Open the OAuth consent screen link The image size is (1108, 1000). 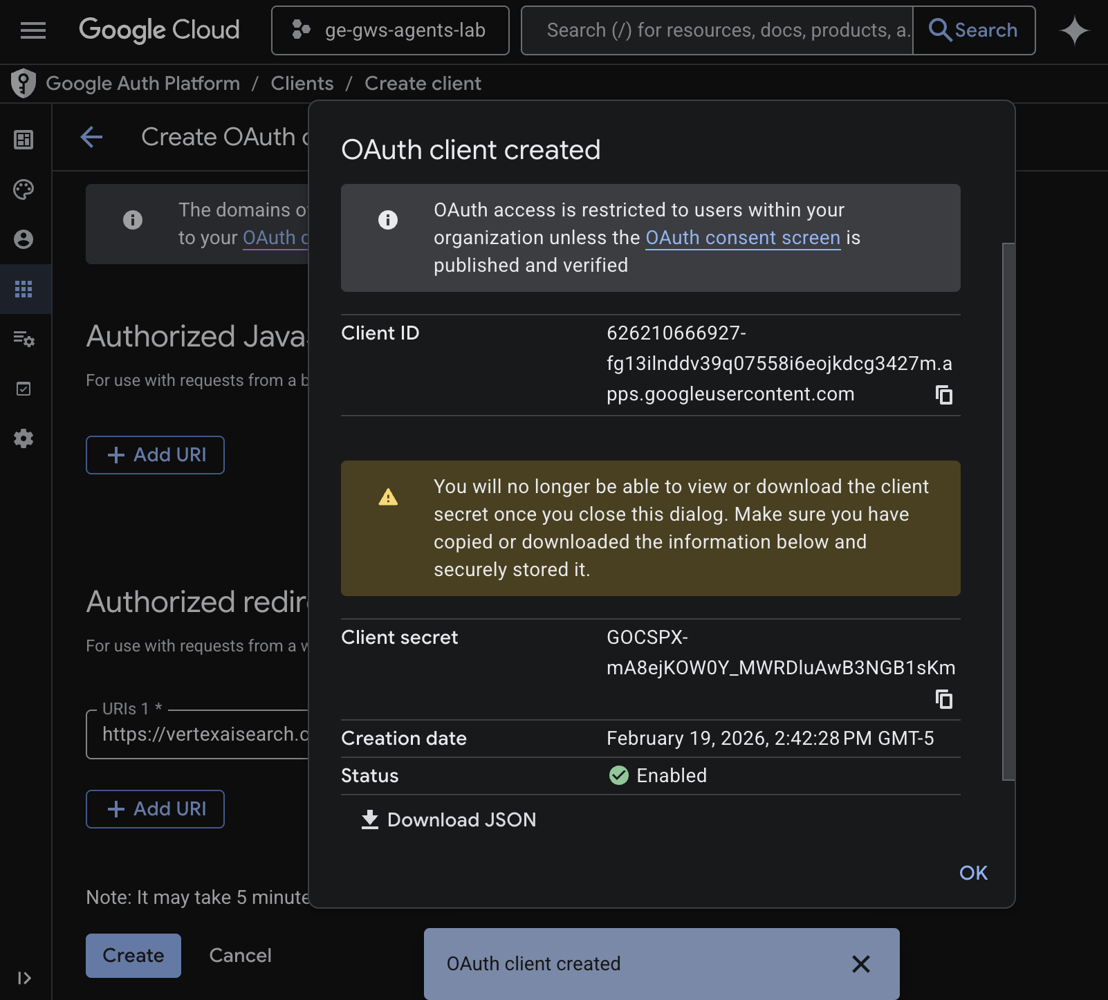[x=742, y=238]
